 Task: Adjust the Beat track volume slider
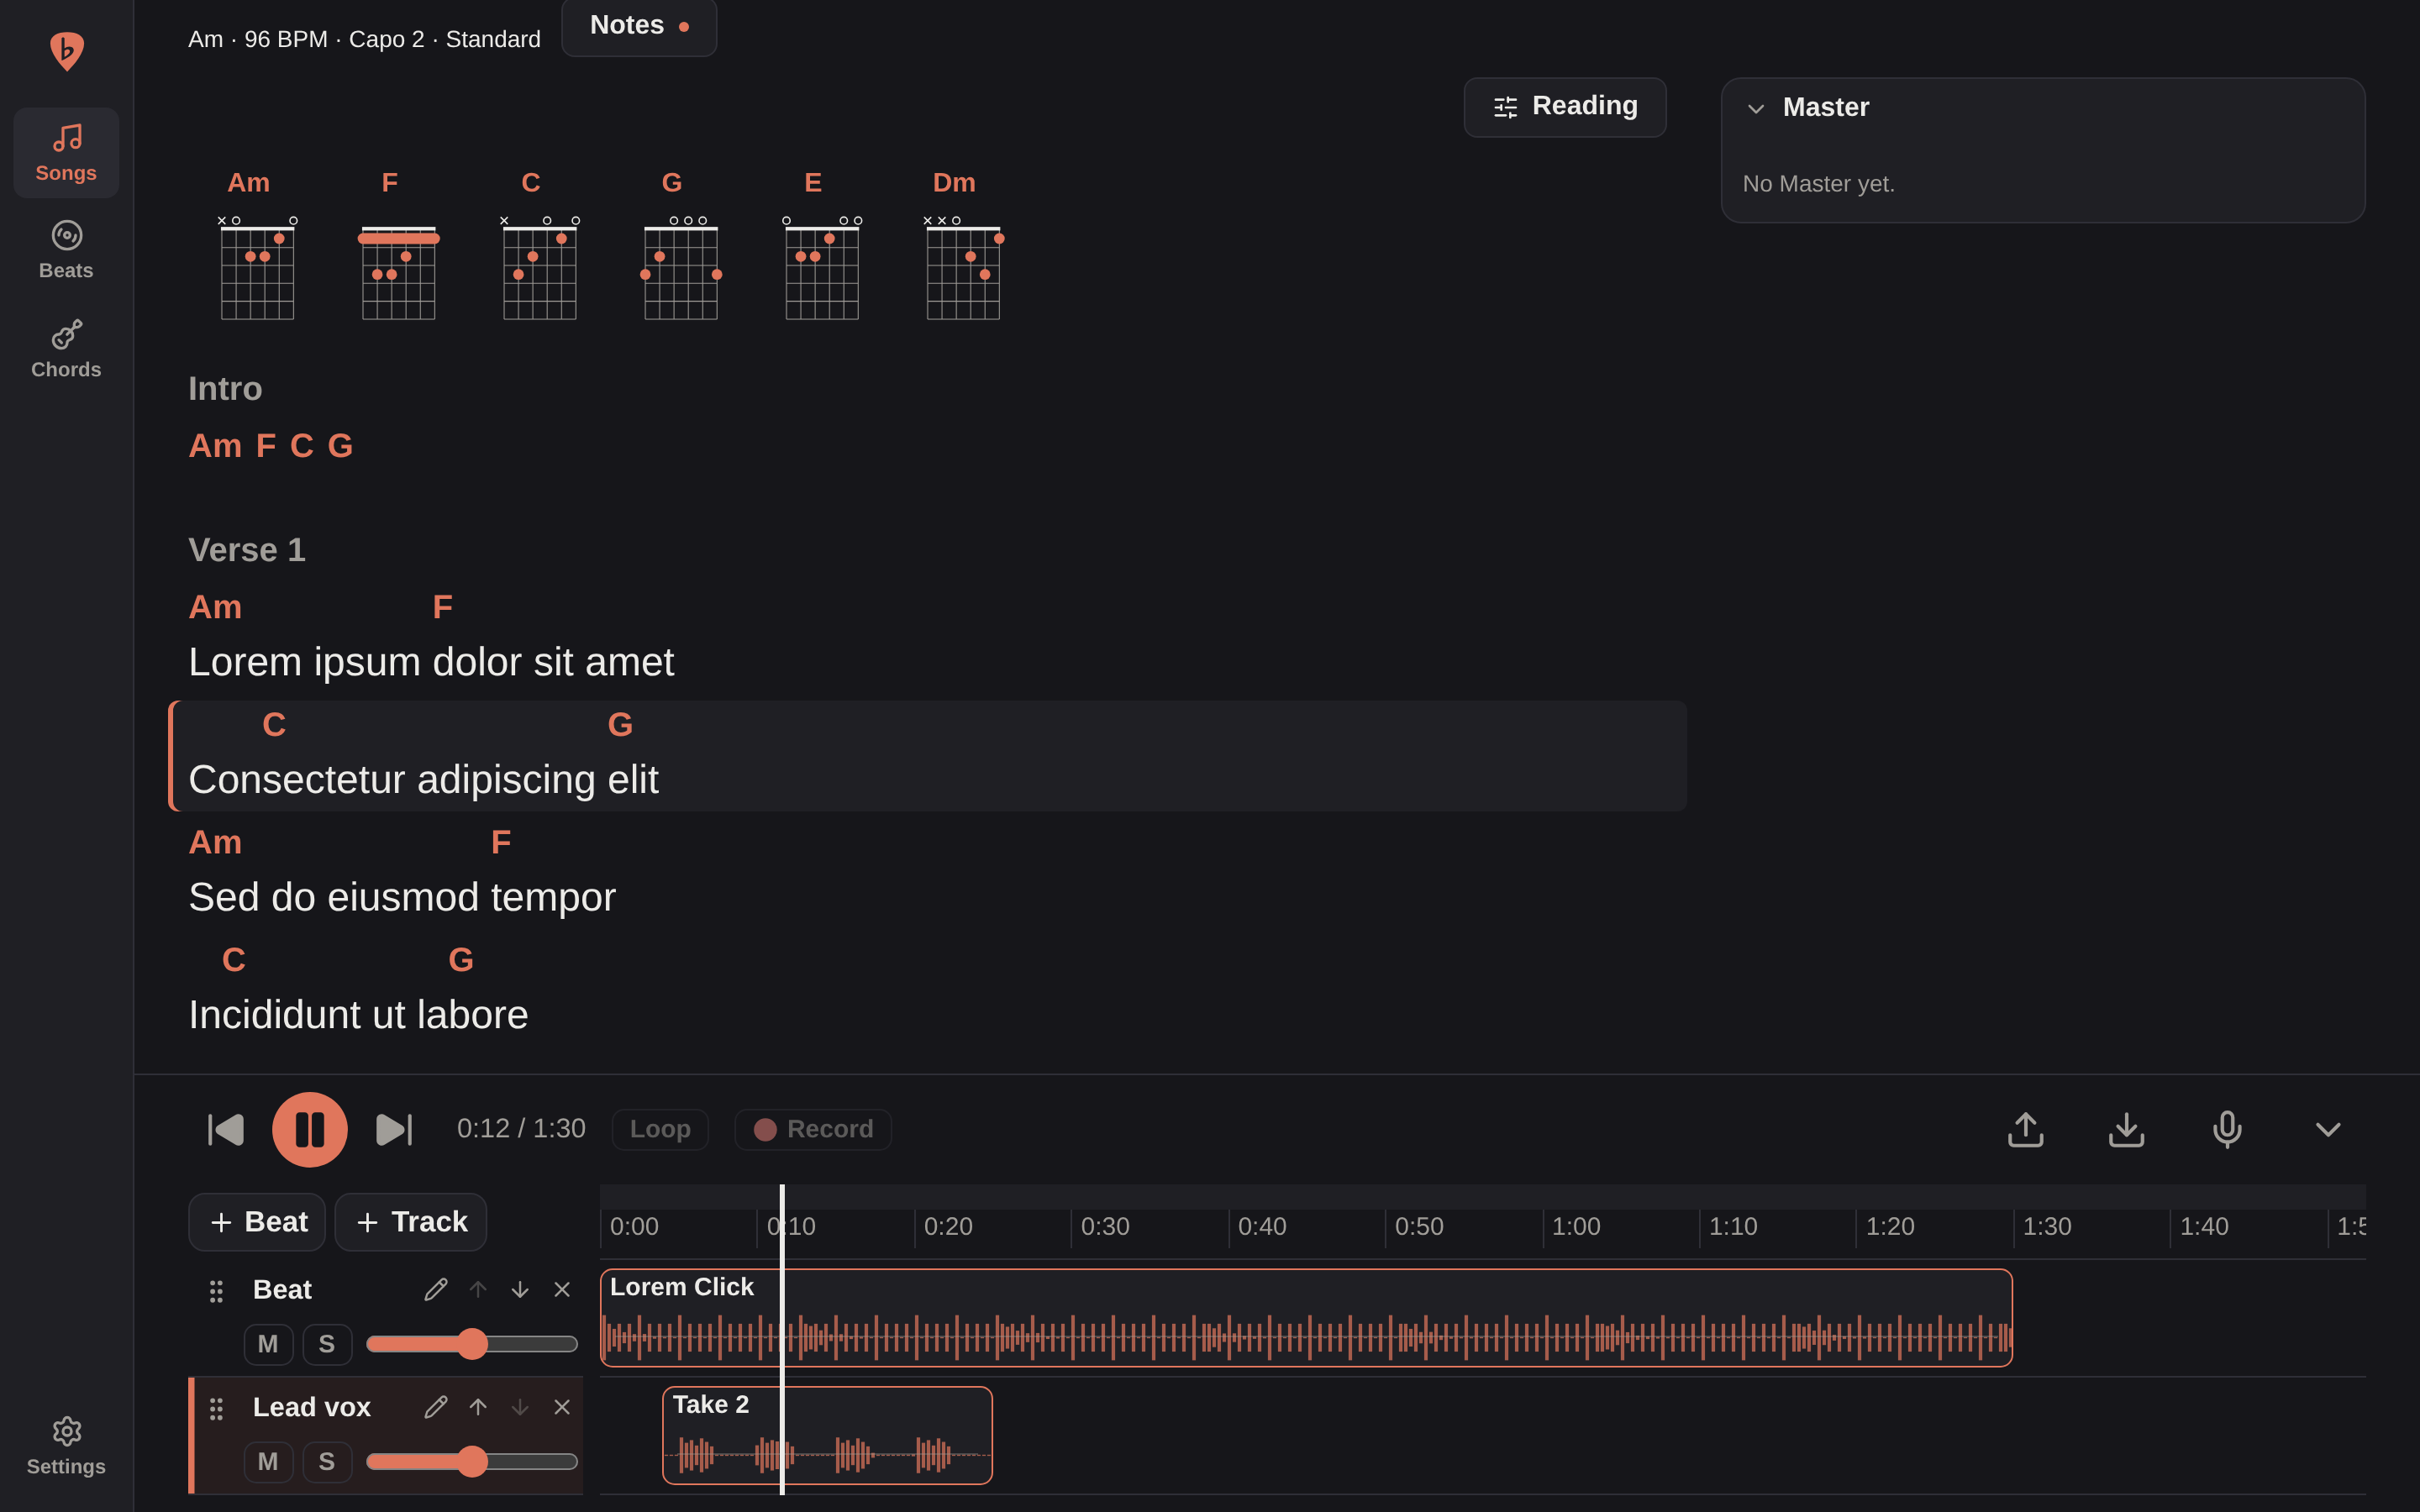coord(472,1344)
